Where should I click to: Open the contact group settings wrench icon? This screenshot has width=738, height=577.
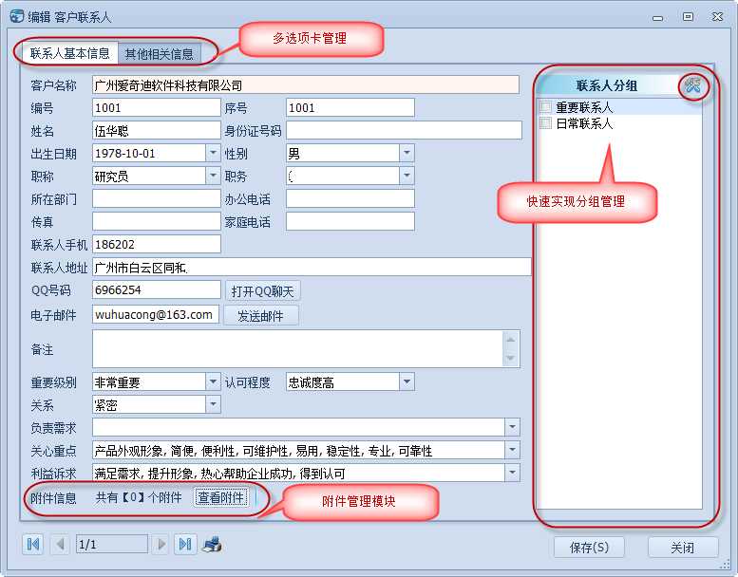(692, 85)
